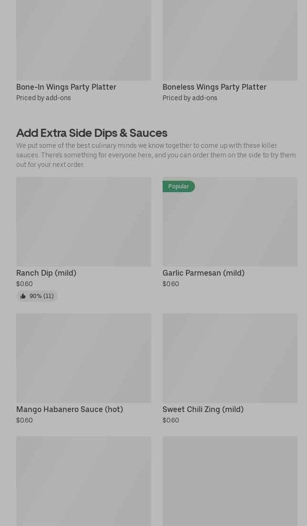The image size is (307, 526).
Task: Click the $0.60 price under Mango Habanero Sauce
Action: 24,420
